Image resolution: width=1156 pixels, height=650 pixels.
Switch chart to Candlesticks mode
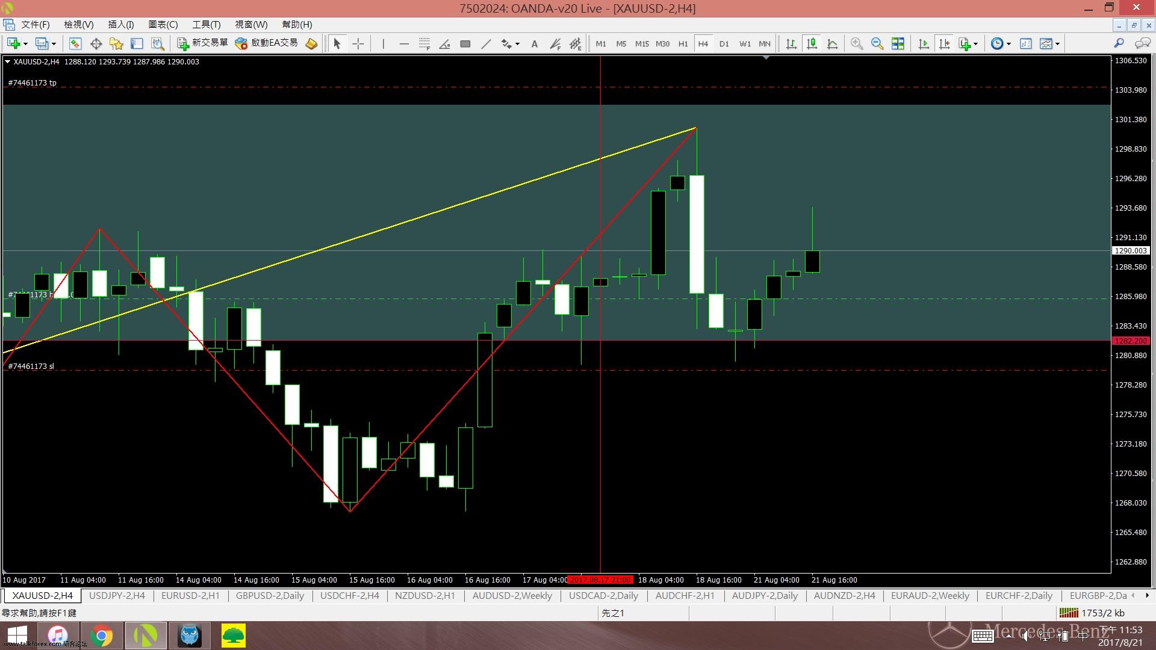point(812,43)
